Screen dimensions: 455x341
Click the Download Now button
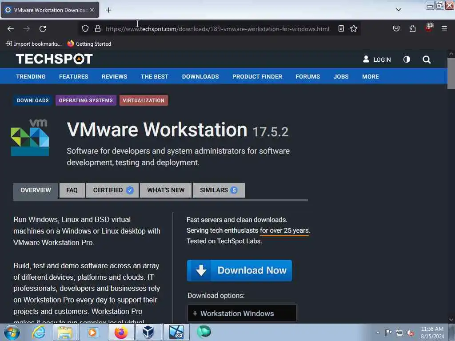coord(239,270)
